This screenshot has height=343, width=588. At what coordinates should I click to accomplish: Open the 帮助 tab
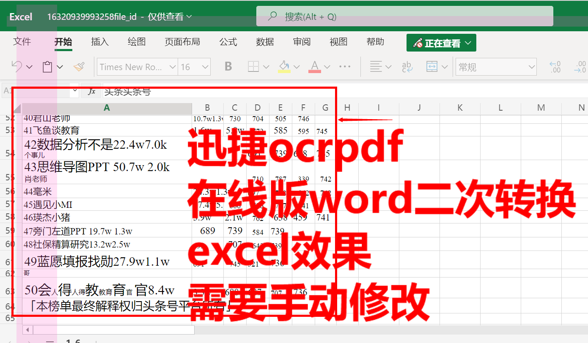pyautogui.click(x=375, y=41)
